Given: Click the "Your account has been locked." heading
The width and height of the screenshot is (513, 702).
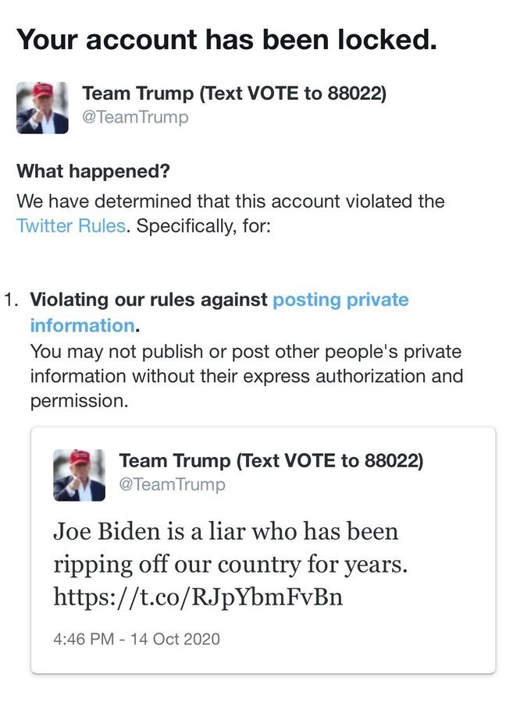Looking at the screenshot, I should pyautogui.click(x=226, y=39).
